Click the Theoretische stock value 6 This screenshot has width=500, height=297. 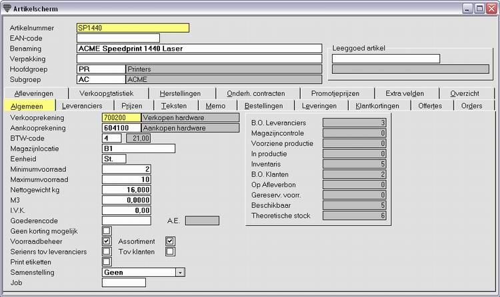[x=354, y=215]
